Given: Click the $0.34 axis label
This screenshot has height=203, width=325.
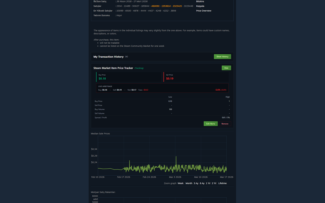Looking at the screenshot, I should pyautogui.click(x=94, y=149).
